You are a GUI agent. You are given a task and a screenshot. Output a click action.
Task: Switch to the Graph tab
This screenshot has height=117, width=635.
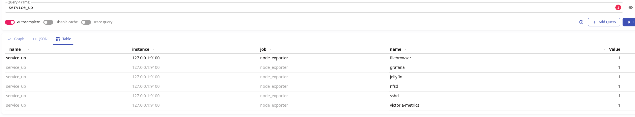click(x=16, y=39)
